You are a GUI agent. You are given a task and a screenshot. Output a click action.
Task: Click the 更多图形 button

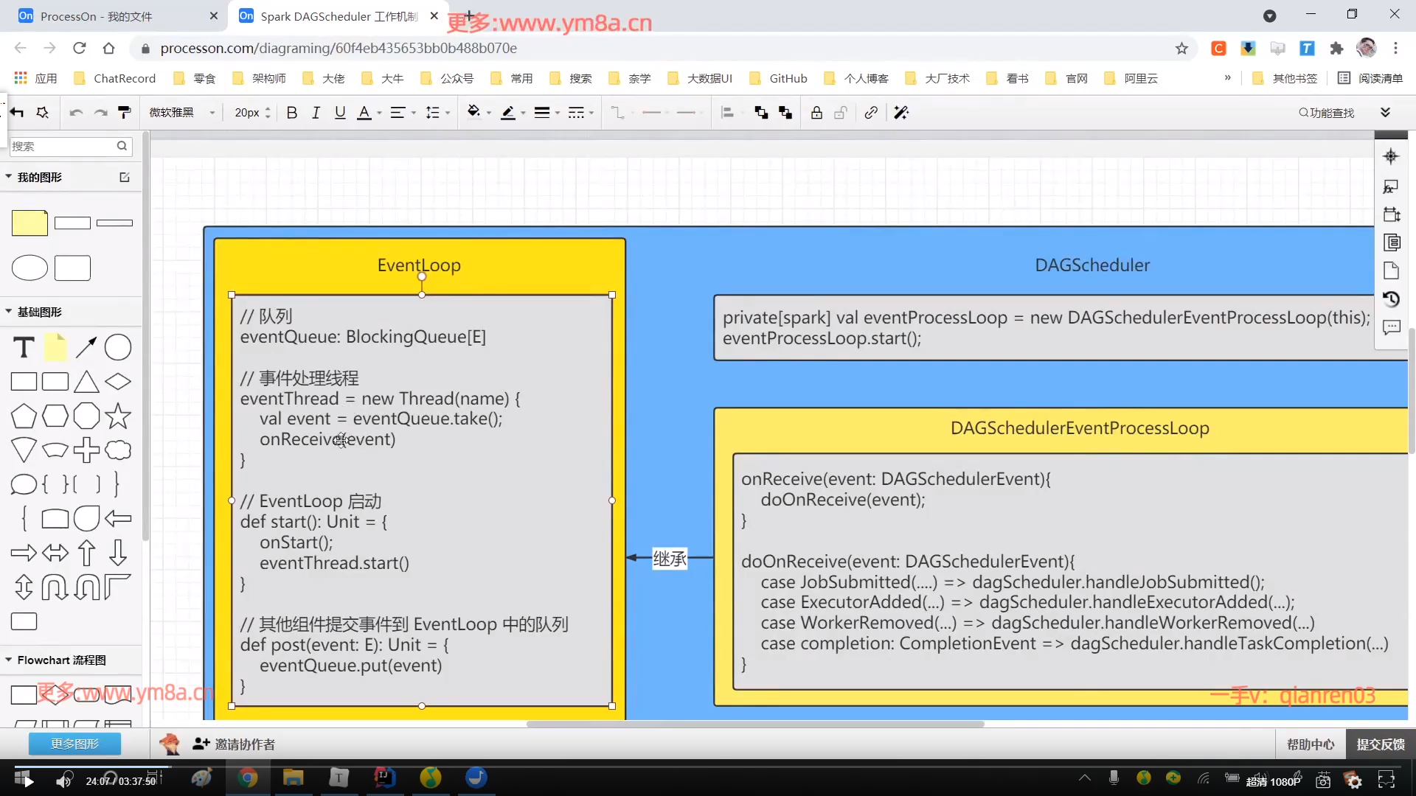(x=74, y=744)
